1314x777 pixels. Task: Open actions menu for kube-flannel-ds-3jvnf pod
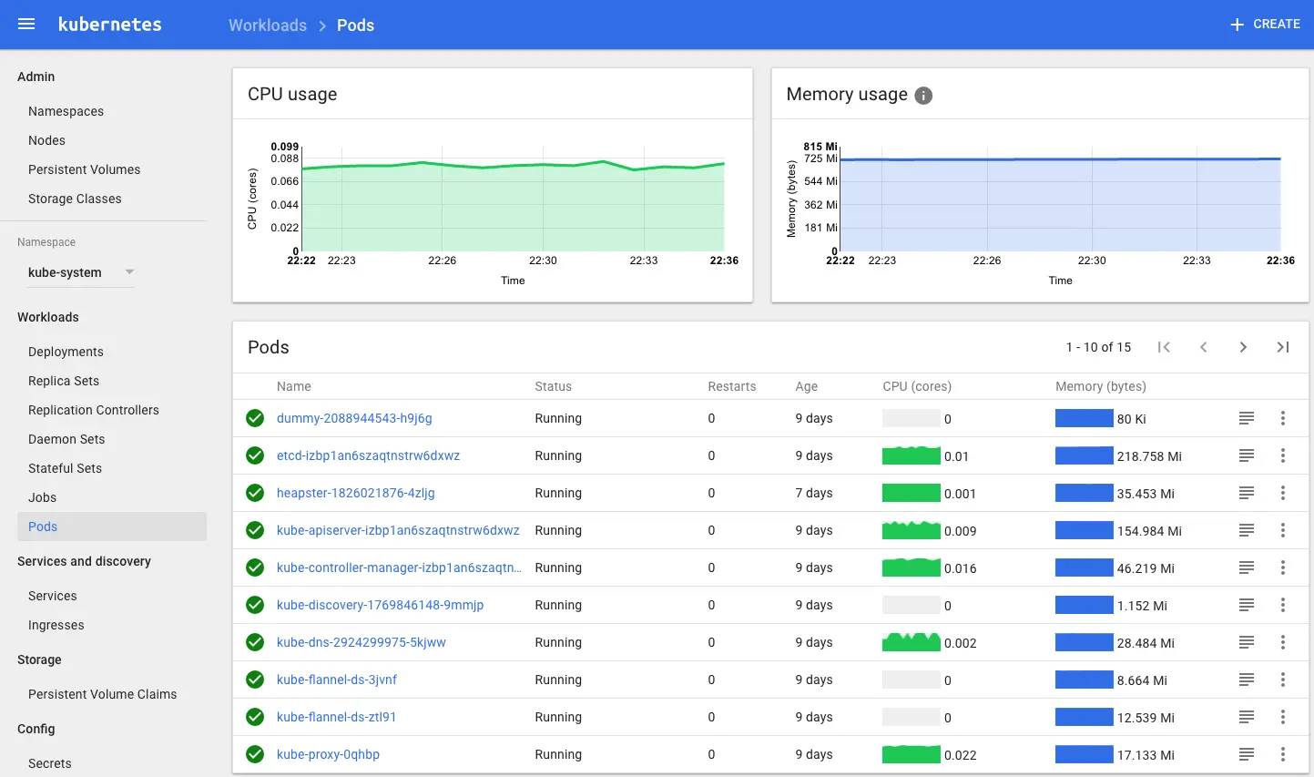coord(1283,680)
